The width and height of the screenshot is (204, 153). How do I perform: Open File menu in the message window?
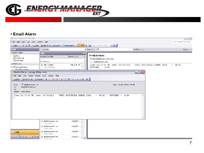[15, 76]
